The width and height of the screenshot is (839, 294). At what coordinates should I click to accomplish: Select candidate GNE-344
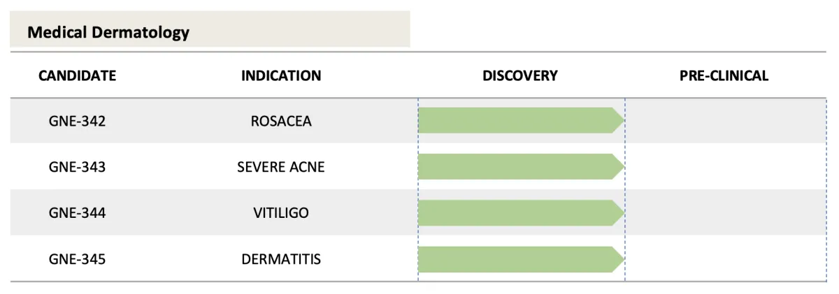tap(77, 213)
